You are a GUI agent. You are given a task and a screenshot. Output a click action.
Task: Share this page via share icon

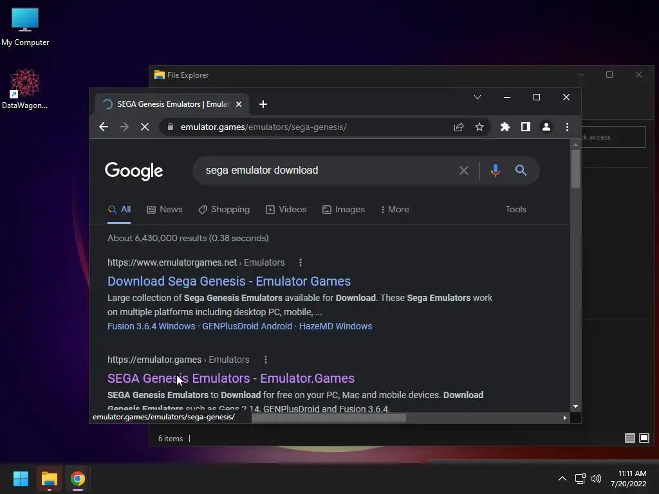click(459, 127)
